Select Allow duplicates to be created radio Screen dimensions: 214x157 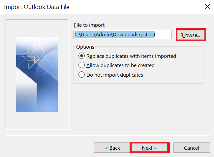pyautogui.click(x=81, y=65)
